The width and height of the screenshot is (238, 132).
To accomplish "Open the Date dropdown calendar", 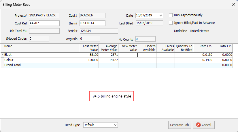I will 160,16.
